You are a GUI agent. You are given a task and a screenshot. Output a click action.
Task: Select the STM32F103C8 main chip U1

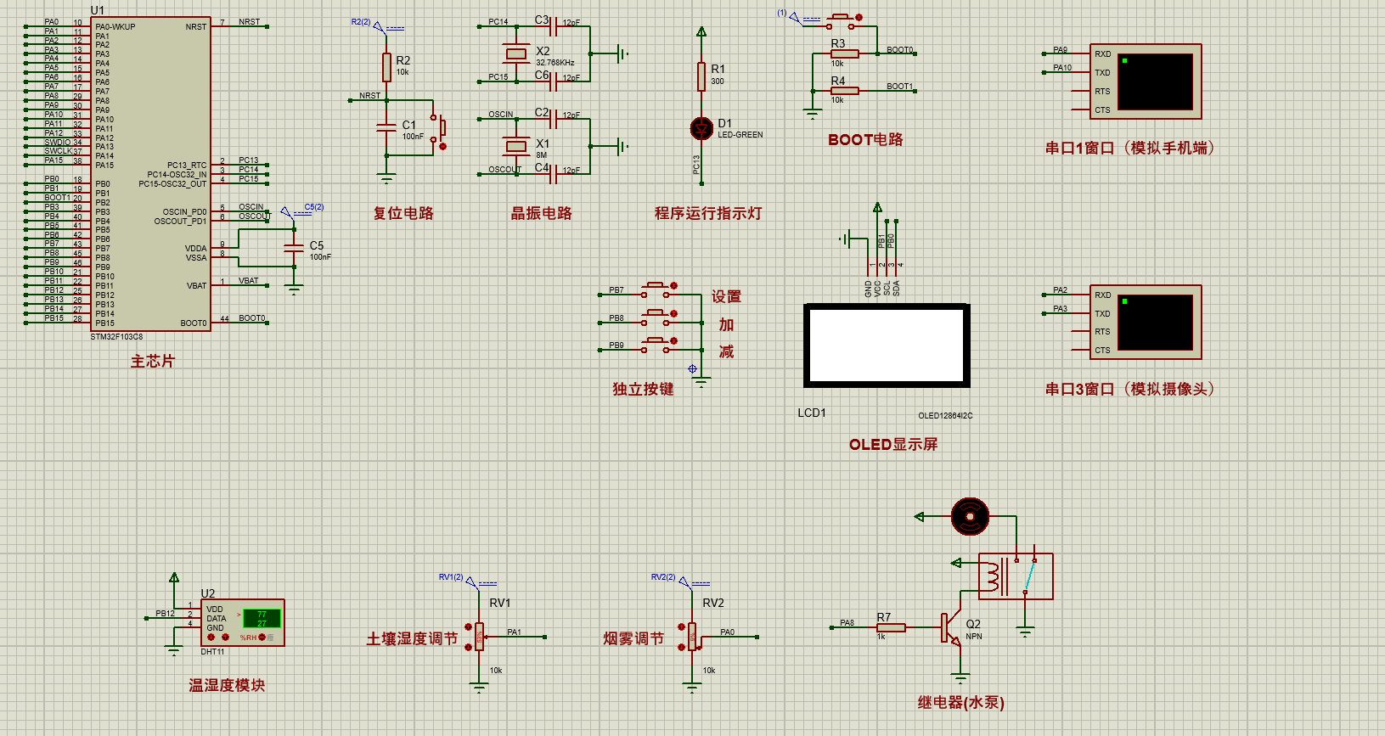tap(151, 174)
